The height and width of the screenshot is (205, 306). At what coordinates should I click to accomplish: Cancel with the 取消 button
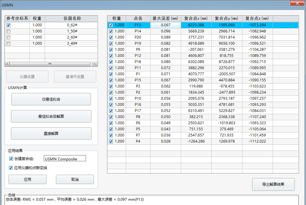75,180
